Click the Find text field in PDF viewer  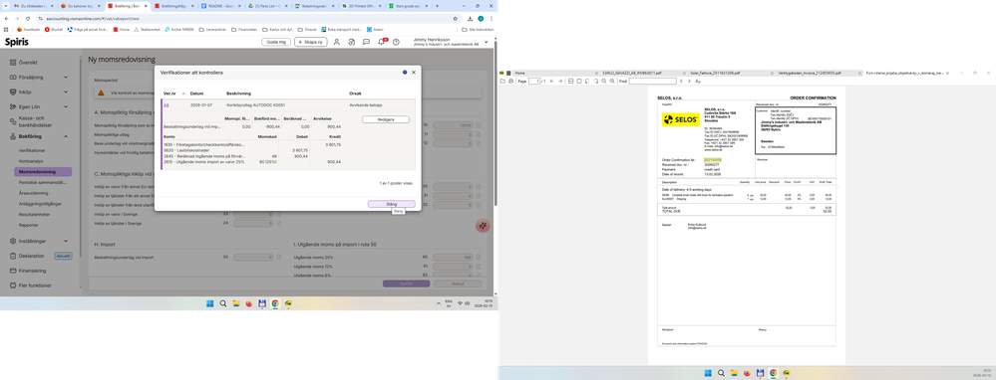tap(652, 81)
